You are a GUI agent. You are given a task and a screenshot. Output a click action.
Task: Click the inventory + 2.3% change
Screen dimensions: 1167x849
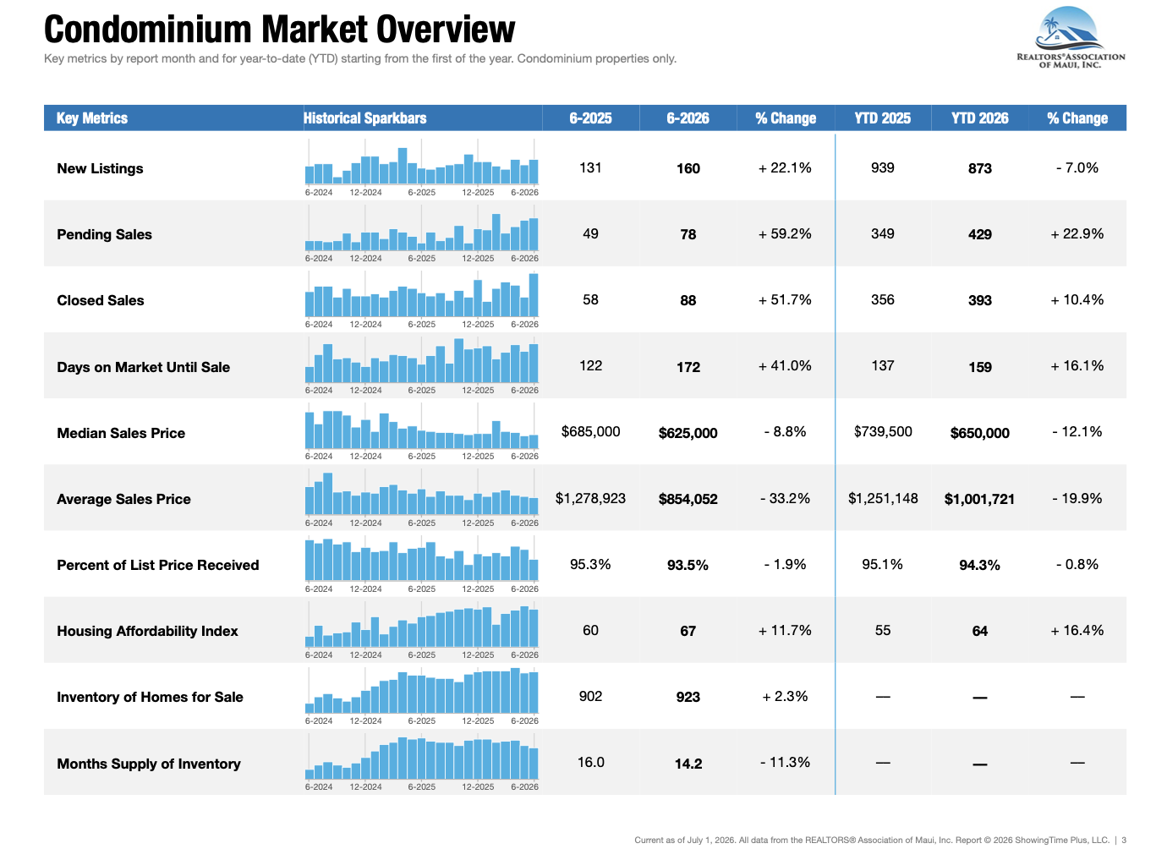[785, 696]
